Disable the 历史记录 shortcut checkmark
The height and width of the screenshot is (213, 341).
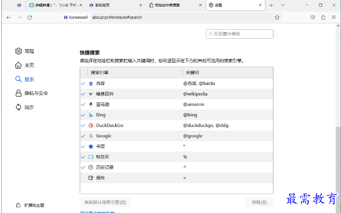click(x=83, y=168)
